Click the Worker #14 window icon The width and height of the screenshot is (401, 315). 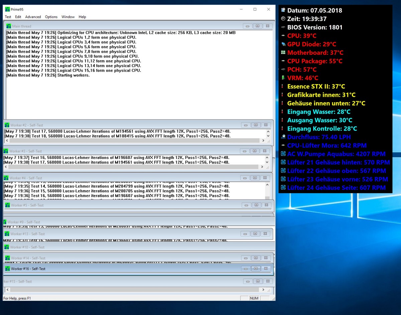click(x=7, y=258)
